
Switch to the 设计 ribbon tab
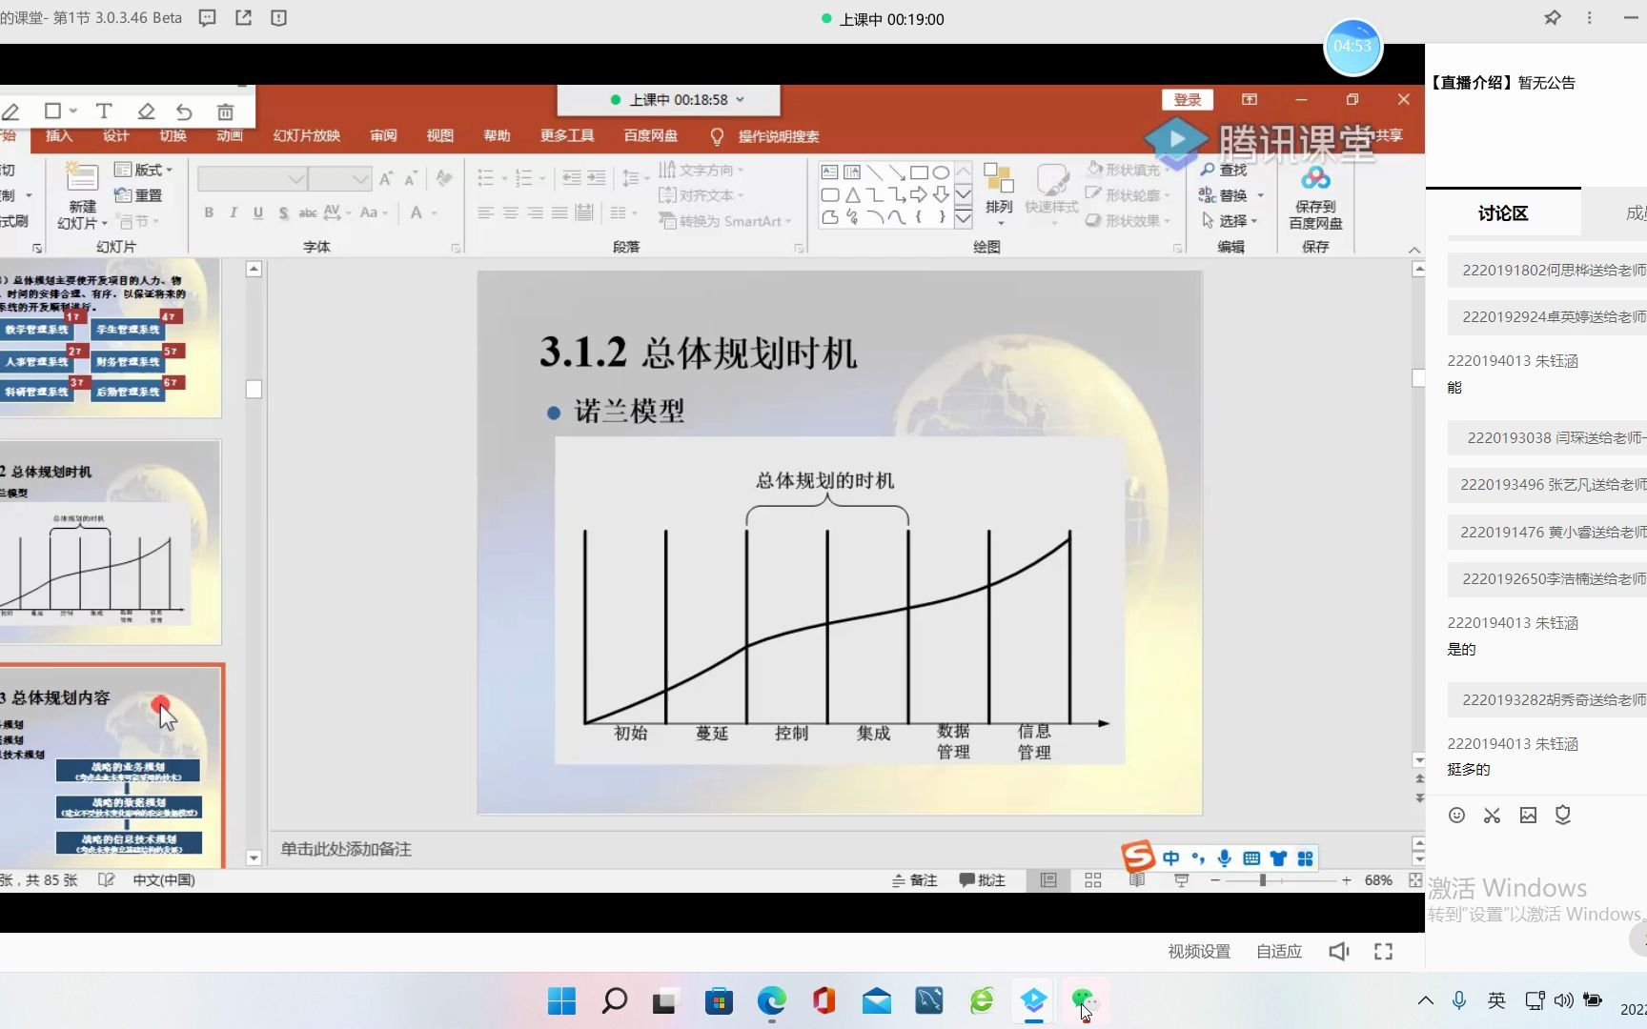point(114,135)
